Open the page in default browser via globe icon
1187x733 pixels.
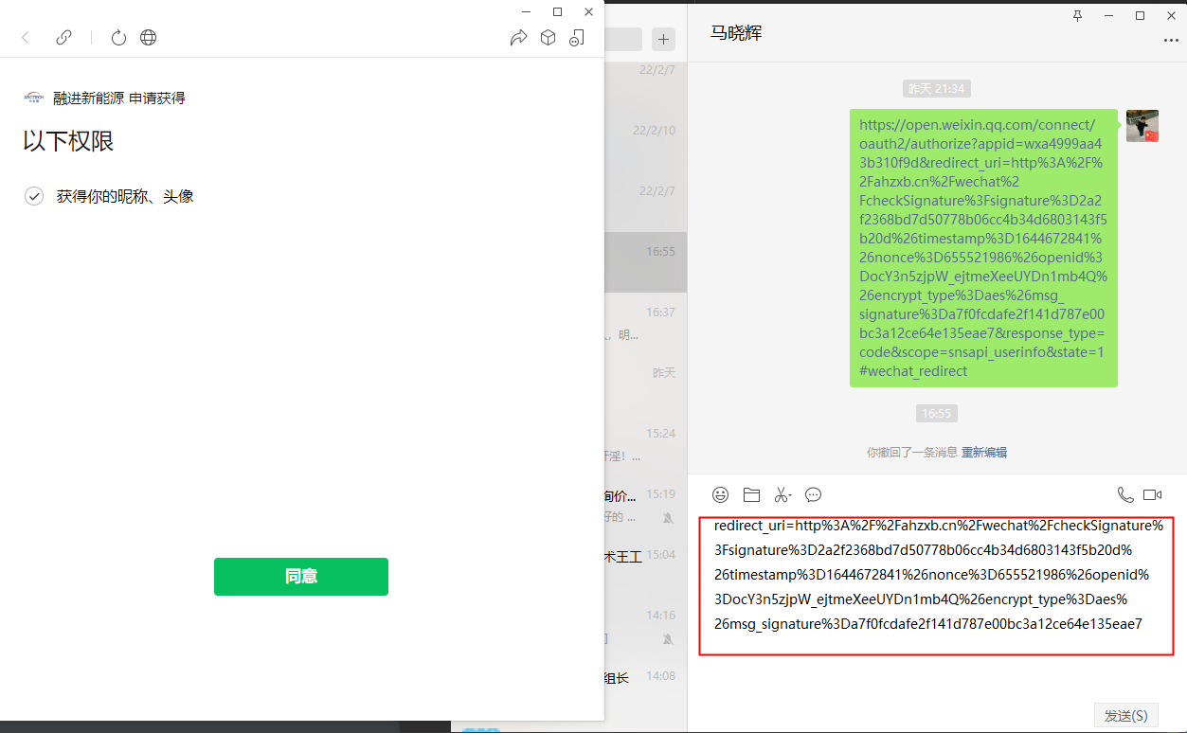(148, 38)
